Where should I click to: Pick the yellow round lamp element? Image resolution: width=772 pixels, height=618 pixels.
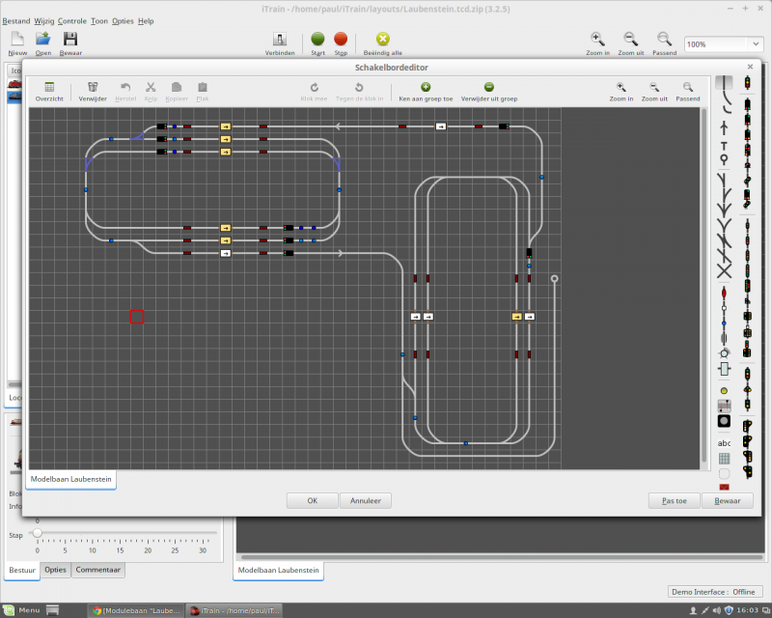[x=724, y=391]
